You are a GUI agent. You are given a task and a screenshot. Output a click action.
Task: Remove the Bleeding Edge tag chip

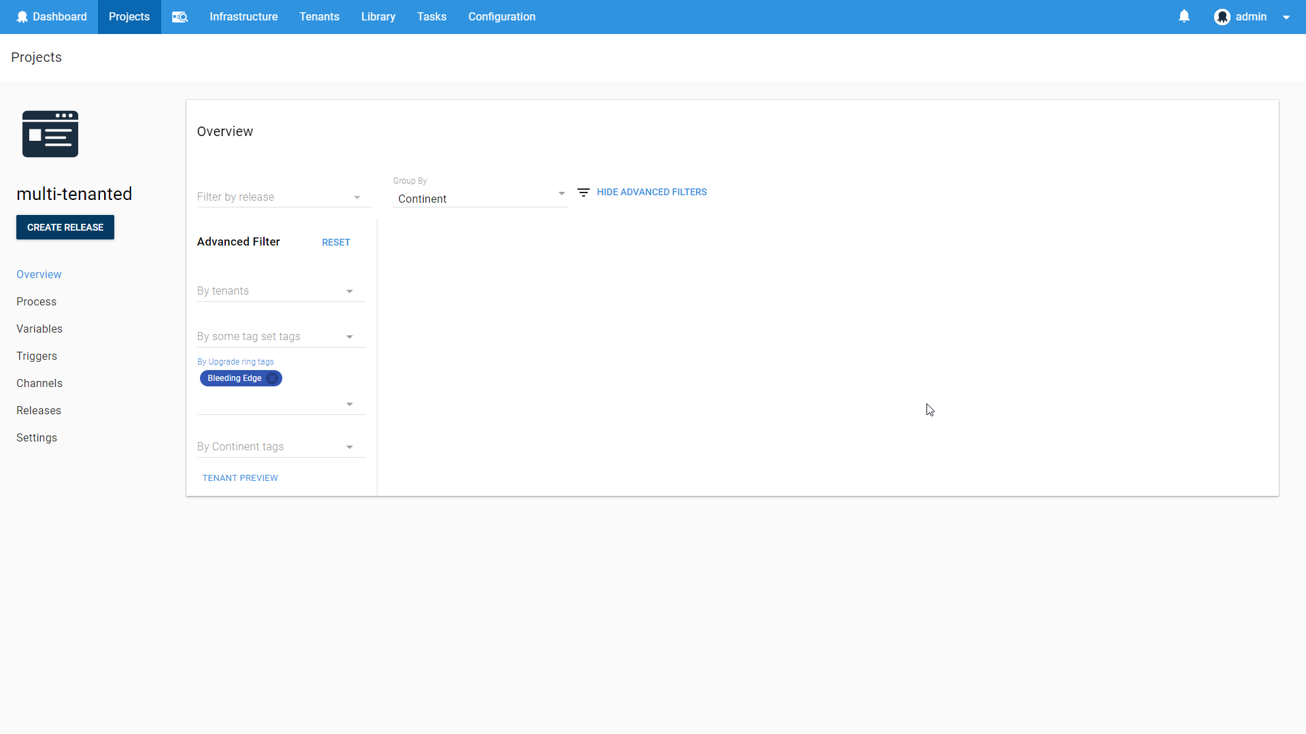click(272, 378)
